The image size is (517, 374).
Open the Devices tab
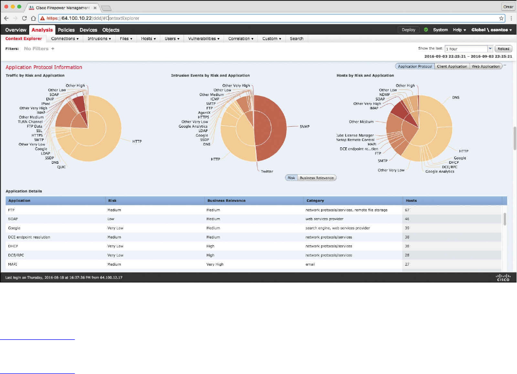pos(89,30)
